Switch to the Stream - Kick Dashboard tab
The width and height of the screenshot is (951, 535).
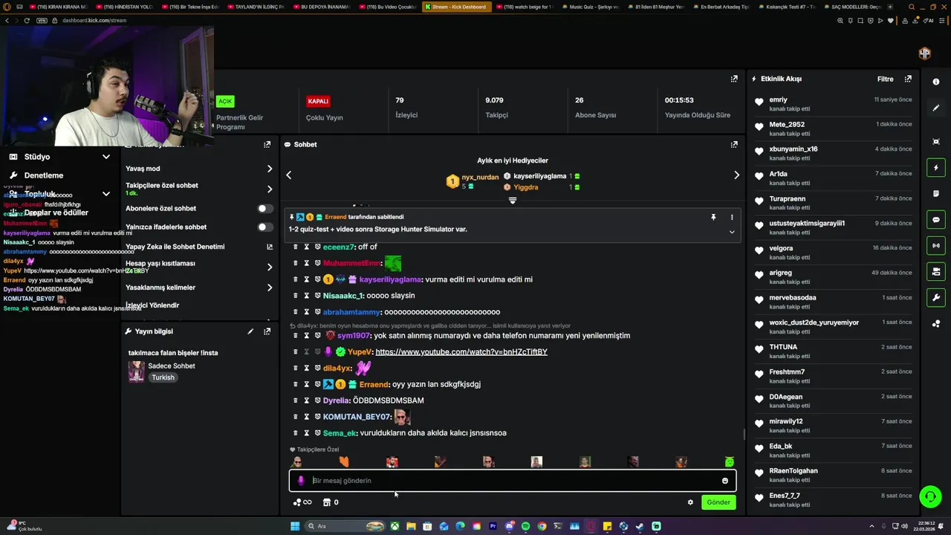click(x=455, y=7)
